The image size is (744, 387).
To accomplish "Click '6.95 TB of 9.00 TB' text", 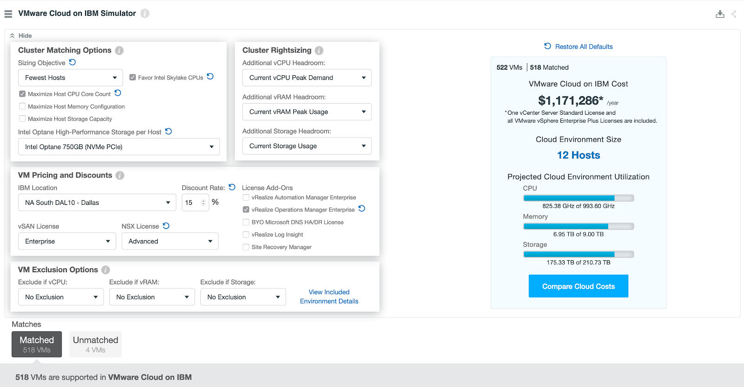I will pos(578,234).
